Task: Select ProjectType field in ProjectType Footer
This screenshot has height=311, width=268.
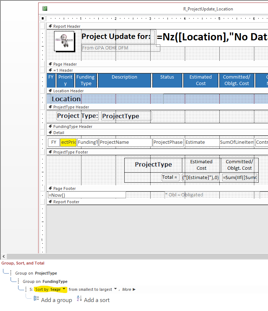Action: (x=153, y=165)
